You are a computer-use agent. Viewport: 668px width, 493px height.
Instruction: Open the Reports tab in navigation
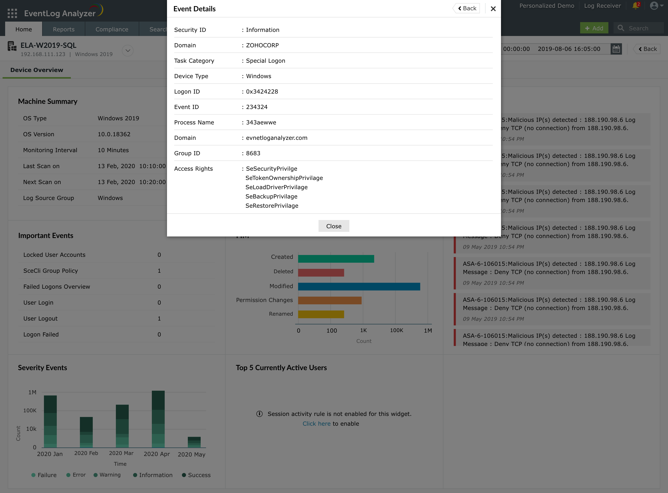tap(63, 29)
